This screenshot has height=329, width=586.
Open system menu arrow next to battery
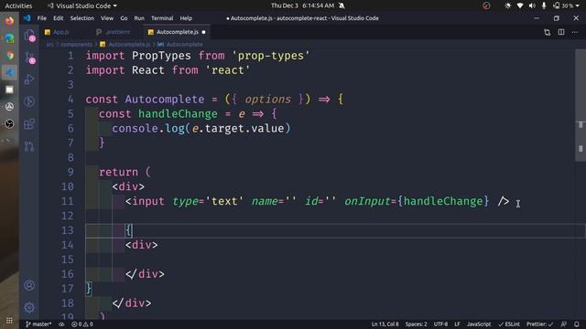[578, 6]
